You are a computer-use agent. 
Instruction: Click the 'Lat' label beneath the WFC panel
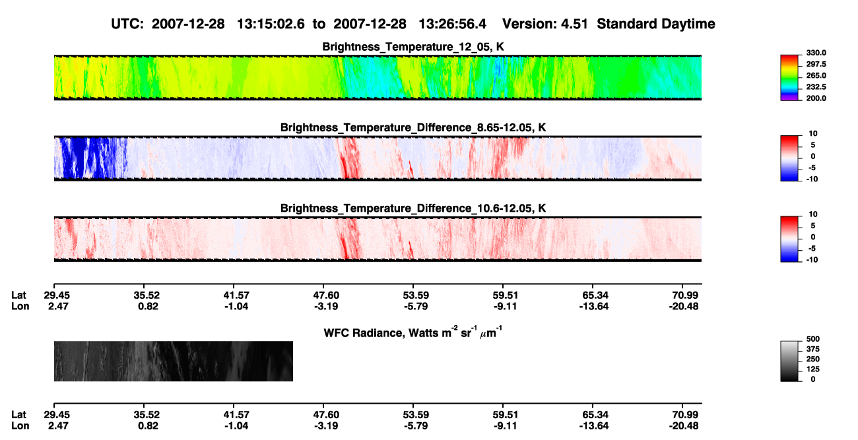pyautogui.click(x=19, y=414)
